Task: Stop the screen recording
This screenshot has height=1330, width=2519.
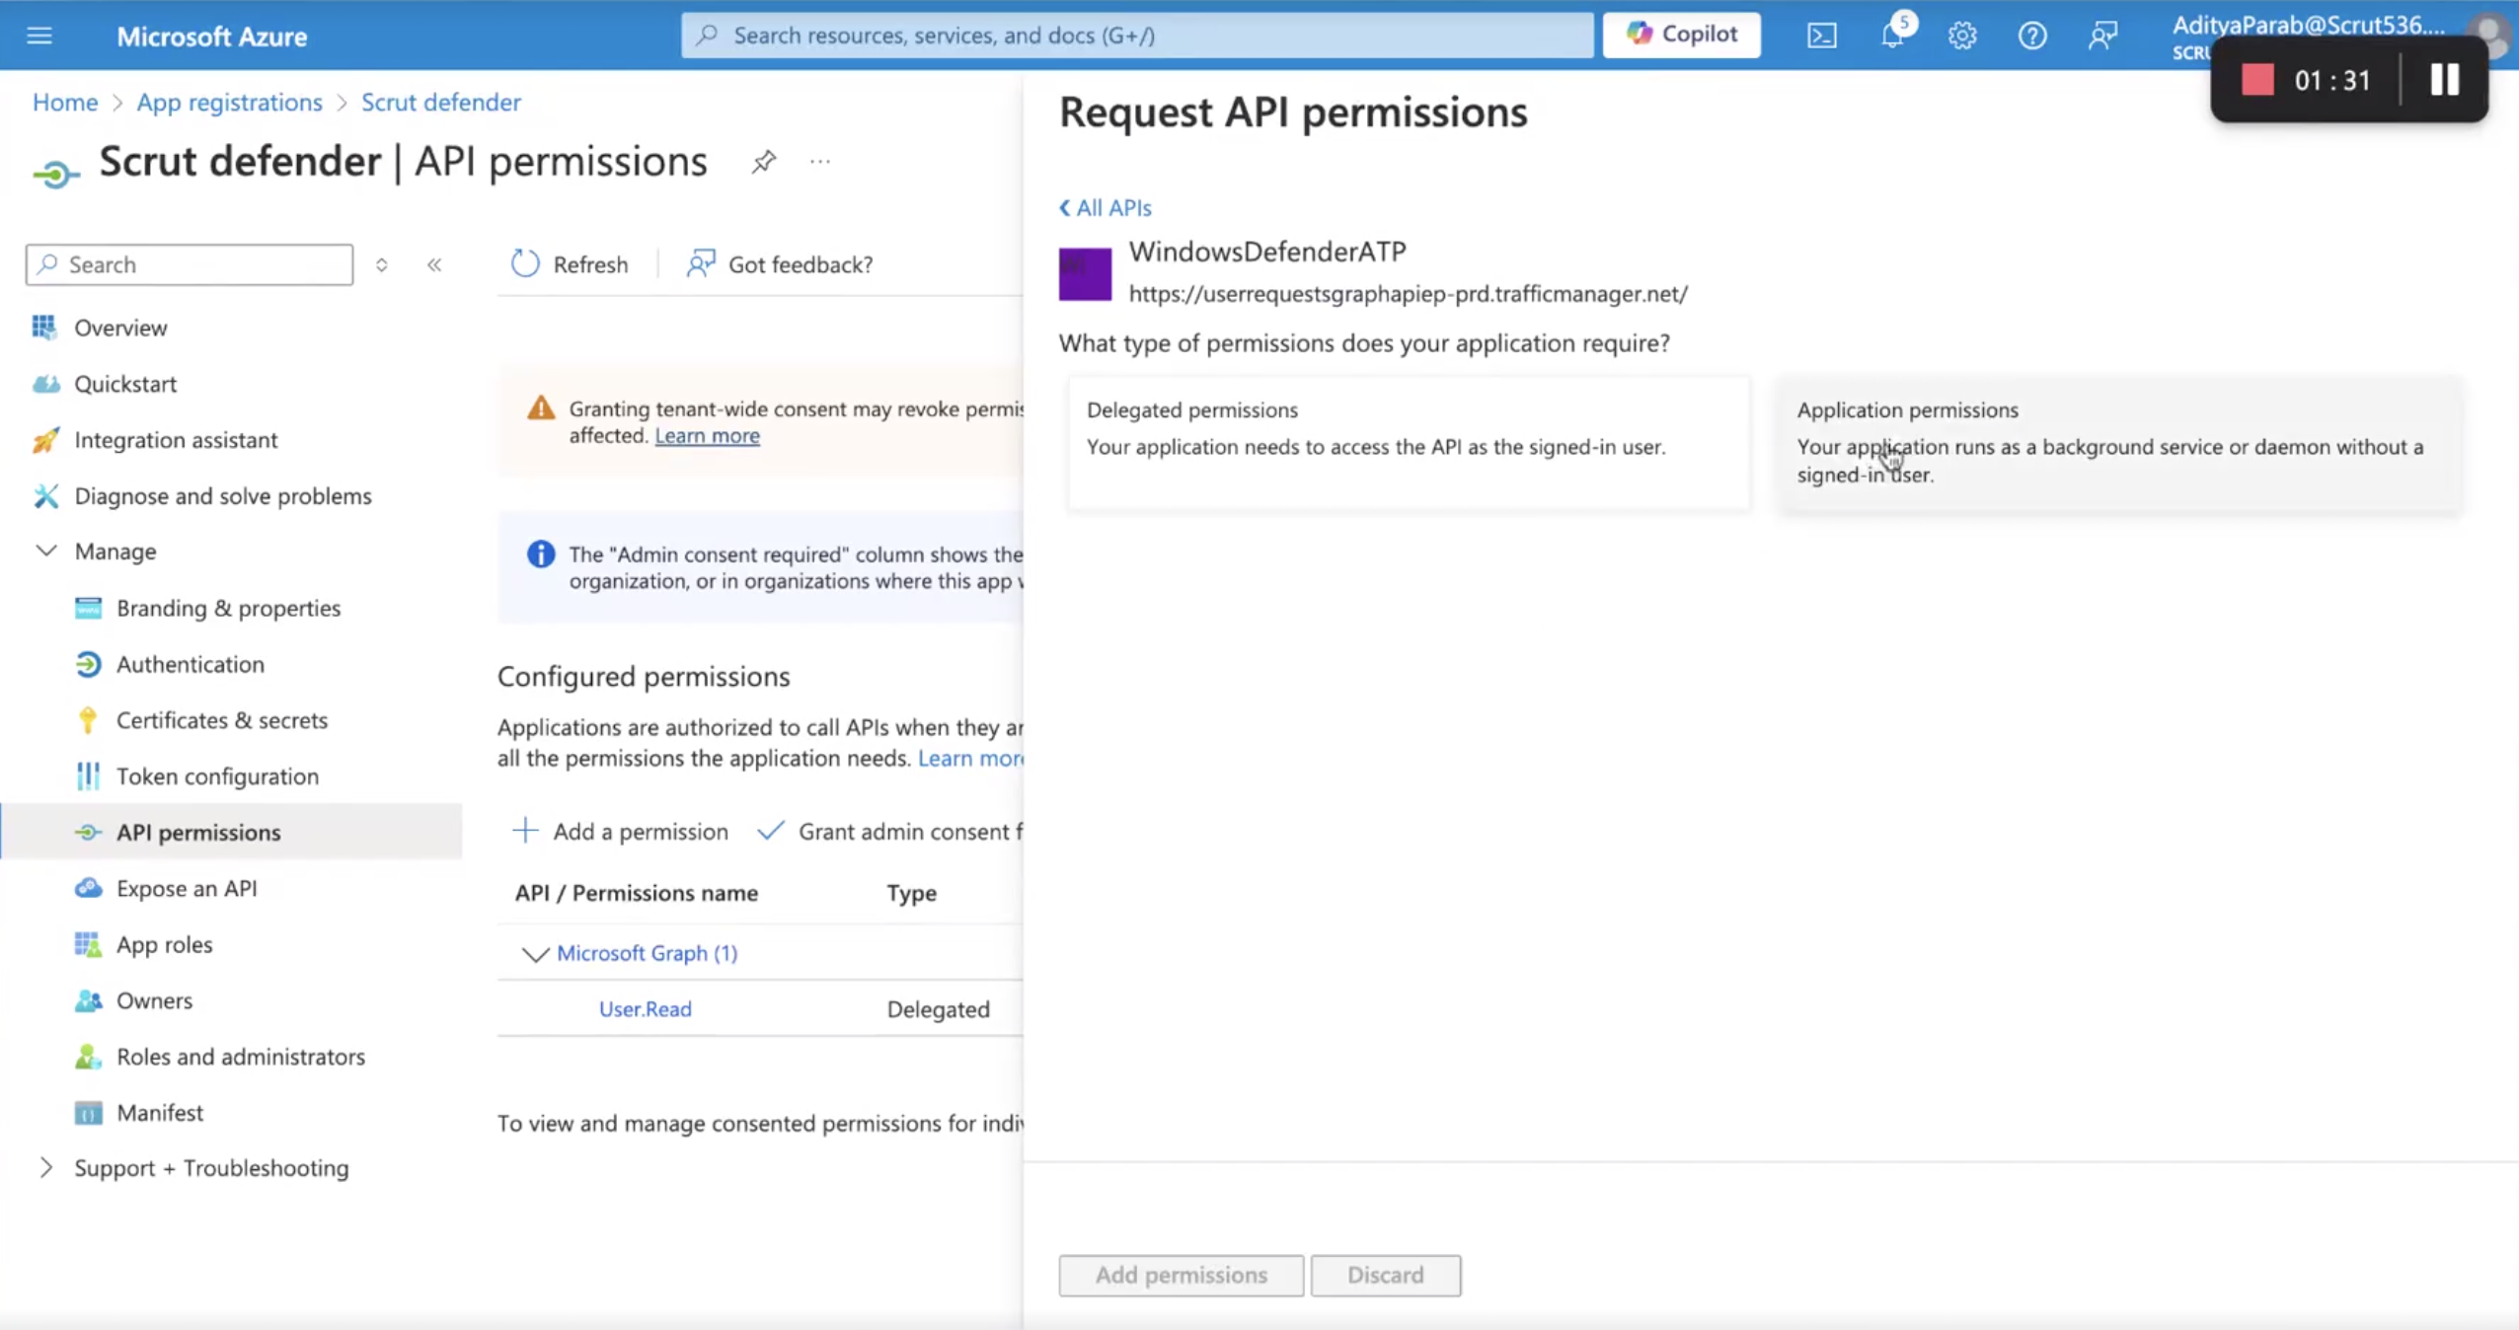Action: tap(2257, 80)
